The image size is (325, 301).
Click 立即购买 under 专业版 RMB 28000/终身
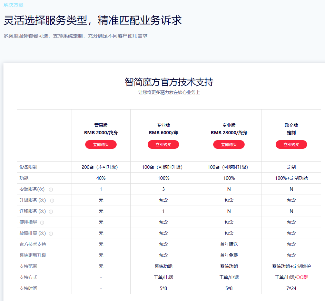[x=229, y=145]
